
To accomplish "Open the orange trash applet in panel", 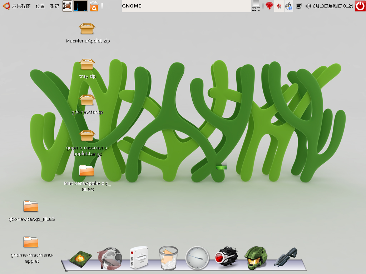I will pos(94,6).
